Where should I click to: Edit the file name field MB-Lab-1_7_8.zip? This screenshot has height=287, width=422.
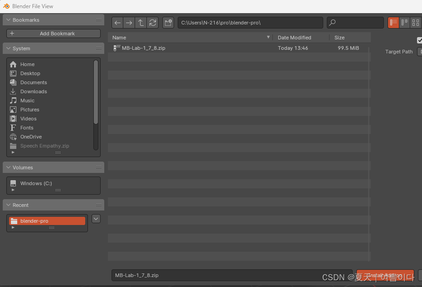click(232, 275)
